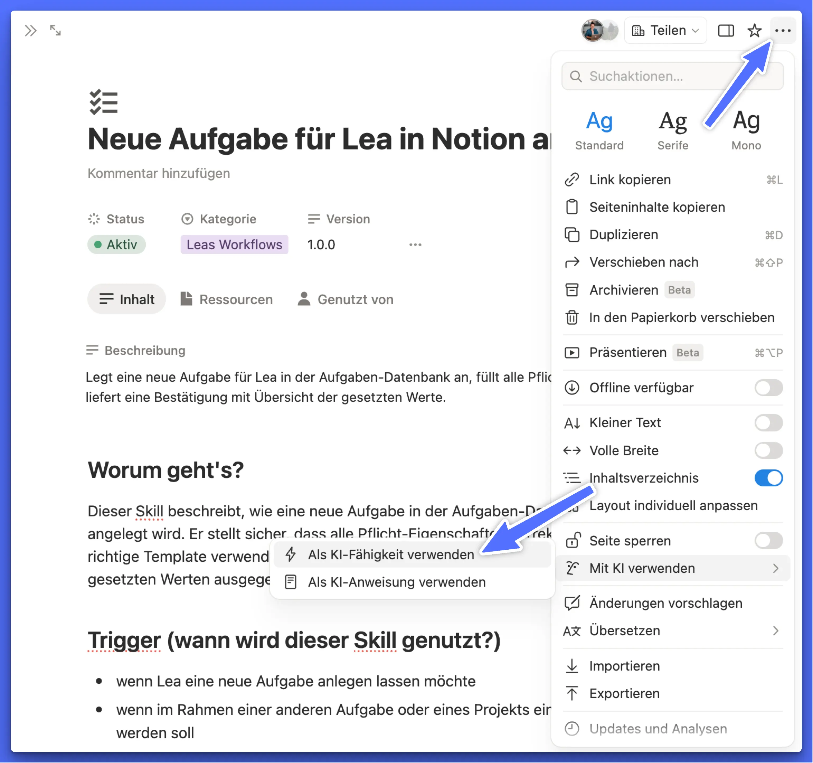Click the checklist page icon
Screen dimensions: 813x763
pyautogui.click(x=103, y=102)
